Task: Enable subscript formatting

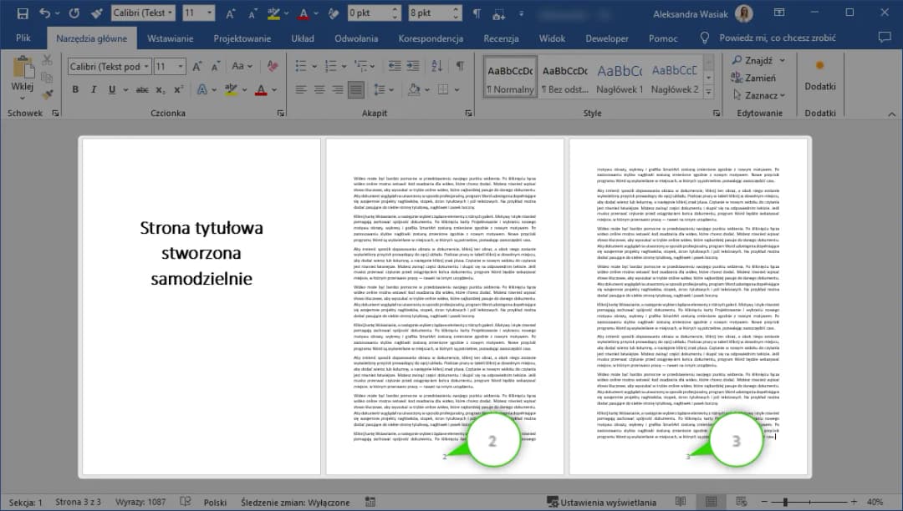Action: tap(160, 89)
